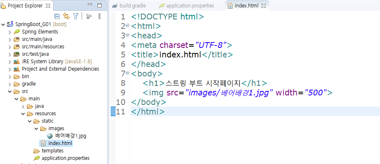Click the closing </body> tag
The height and width of the screenshot is (164, 380).
point(148,102)
